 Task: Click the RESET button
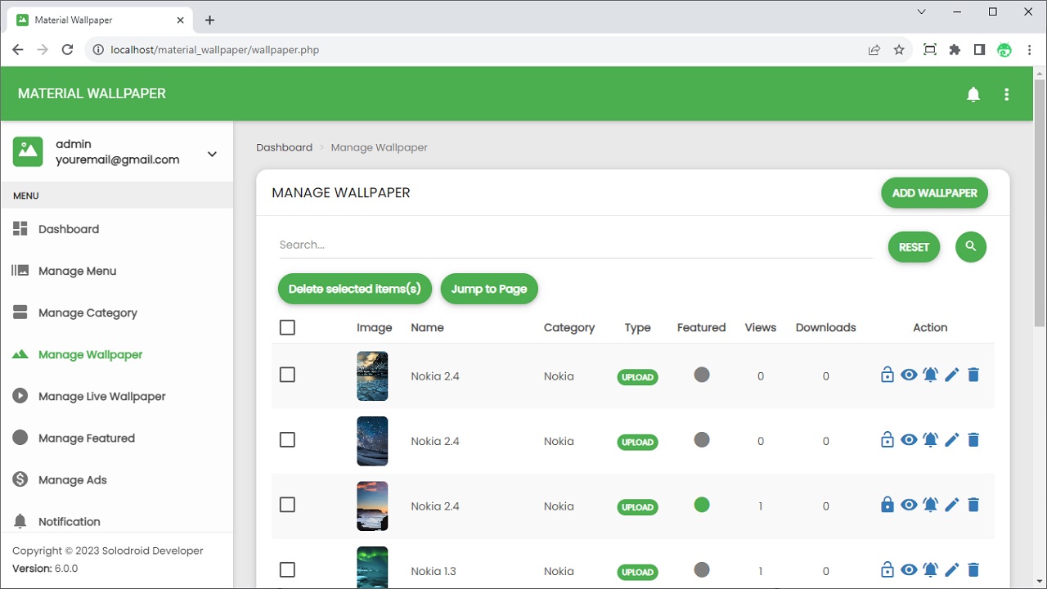click(x=914, y=247)
